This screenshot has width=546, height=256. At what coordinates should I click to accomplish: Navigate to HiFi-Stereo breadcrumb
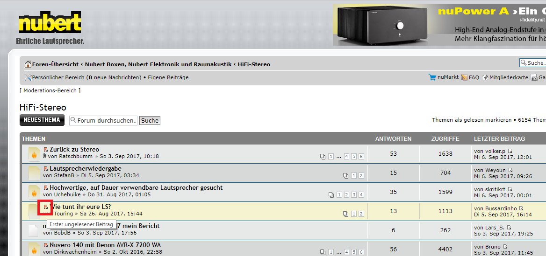pyautogui.click(x=254, y=64)
